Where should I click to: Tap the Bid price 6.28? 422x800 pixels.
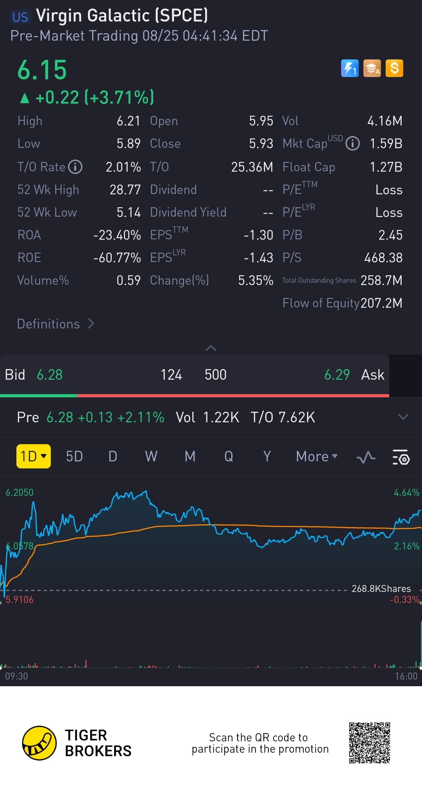50,375
